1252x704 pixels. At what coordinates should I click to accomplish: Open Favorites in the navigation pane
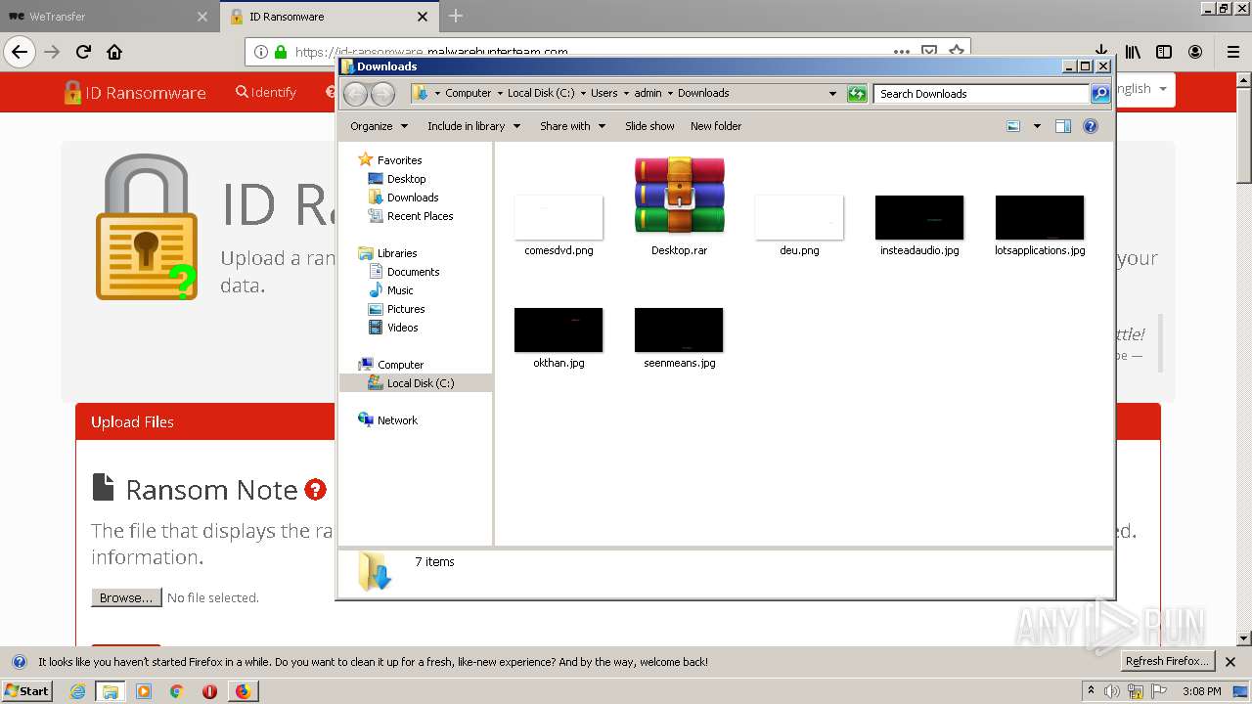tap(399, 160)
